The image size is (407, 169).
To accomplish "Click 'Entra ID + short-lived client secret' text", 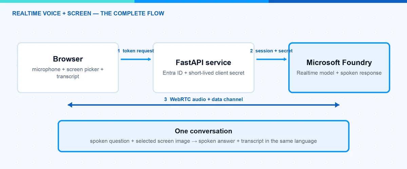I will coord(203,73).
